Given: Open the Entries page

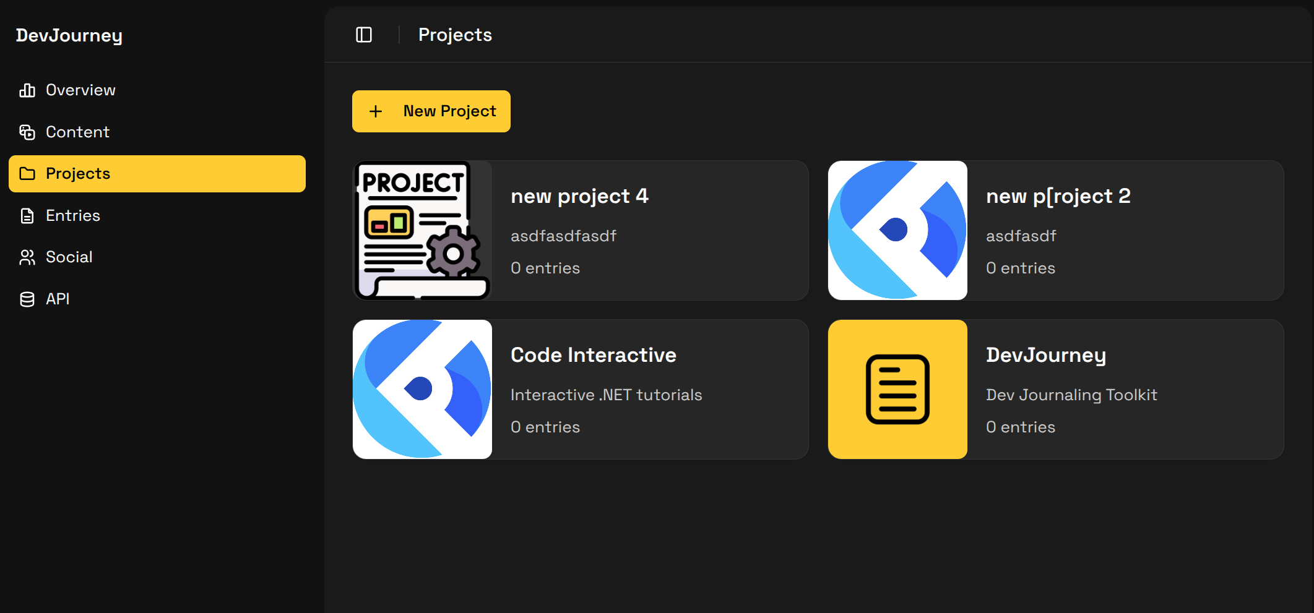Looking at the screenshot, I should pos(157,216).
